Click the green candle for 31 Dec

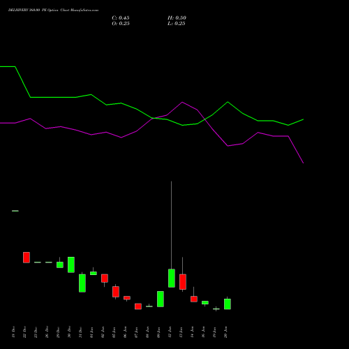click(82, 283)
